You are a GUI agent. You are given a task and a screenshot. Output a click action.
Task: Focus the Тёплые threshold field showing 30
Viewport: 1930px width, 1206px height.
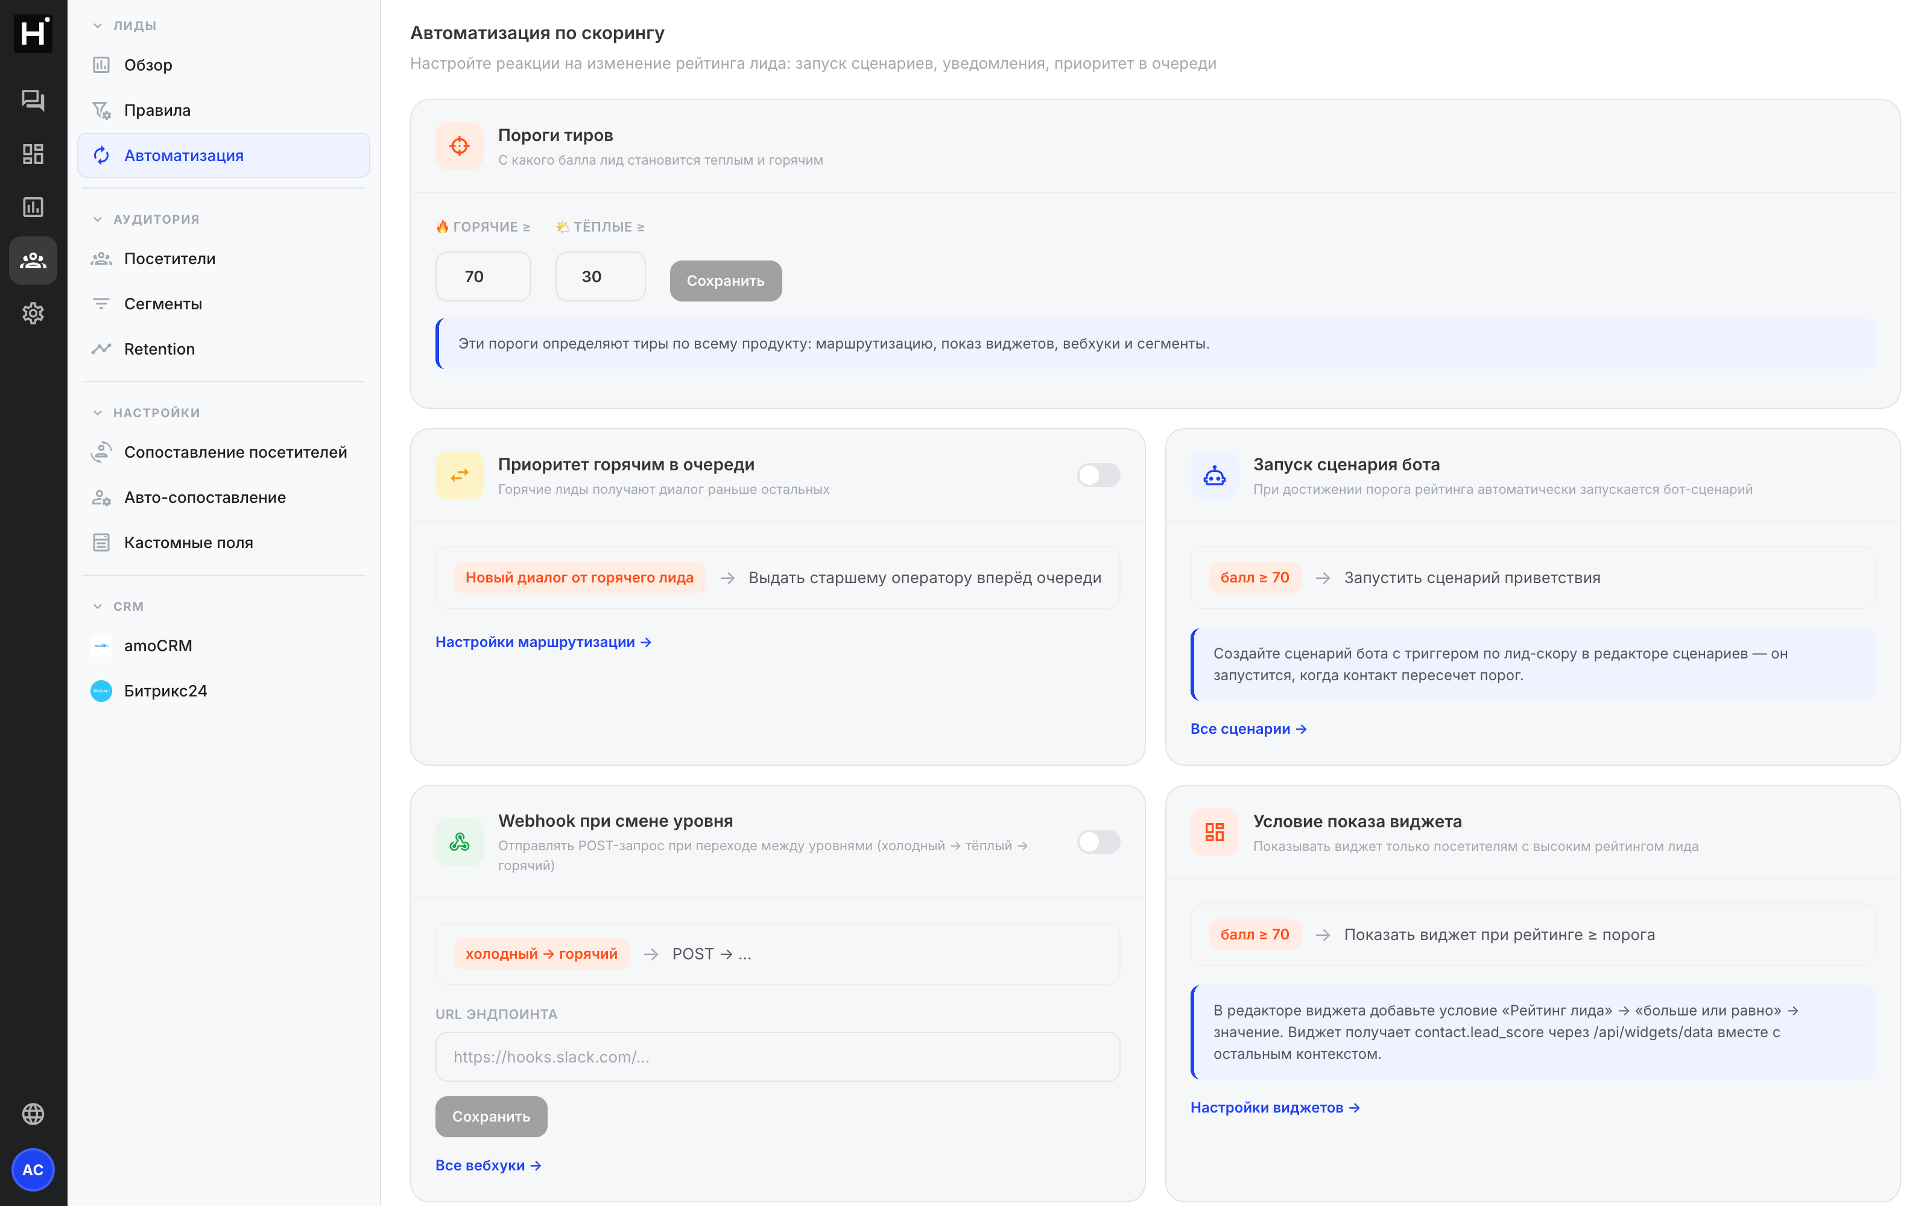pos(601,277)
